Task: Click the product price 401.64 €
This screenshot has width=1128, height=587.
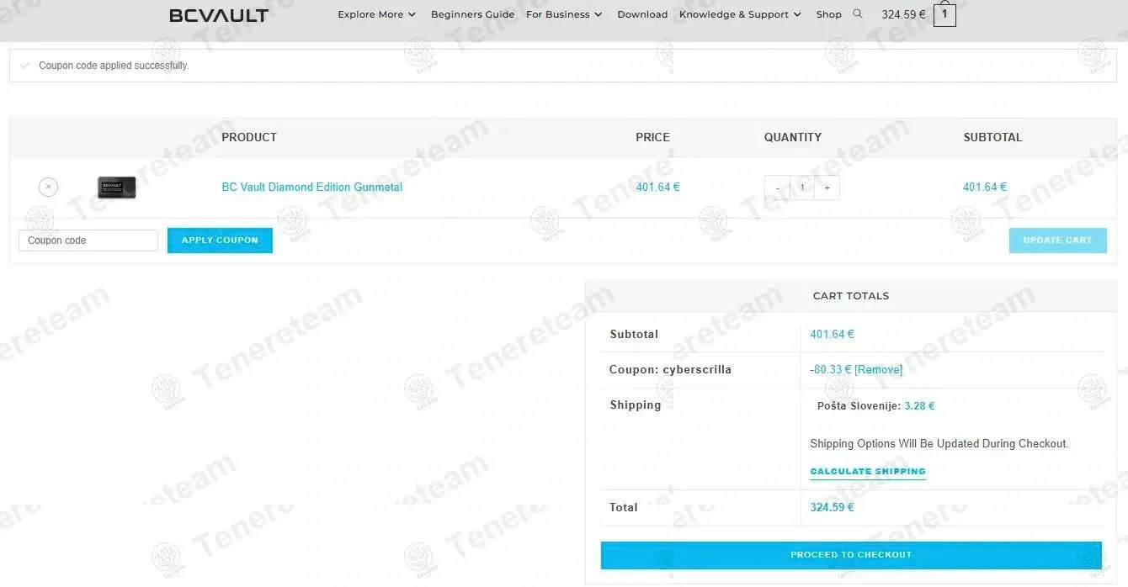Action: click(x=657, y=187)
